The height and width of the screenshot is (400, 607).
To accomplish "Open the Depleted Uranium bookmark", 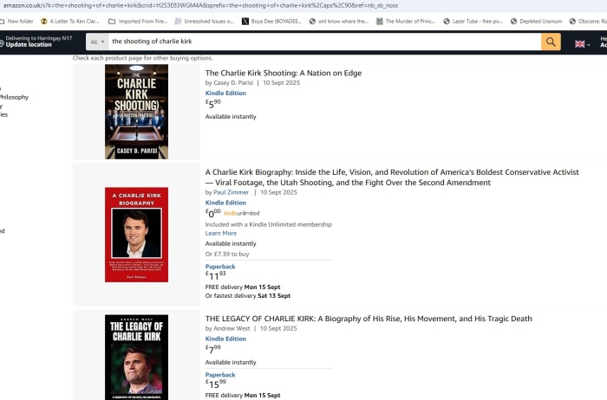I will (x=536, y=22).
